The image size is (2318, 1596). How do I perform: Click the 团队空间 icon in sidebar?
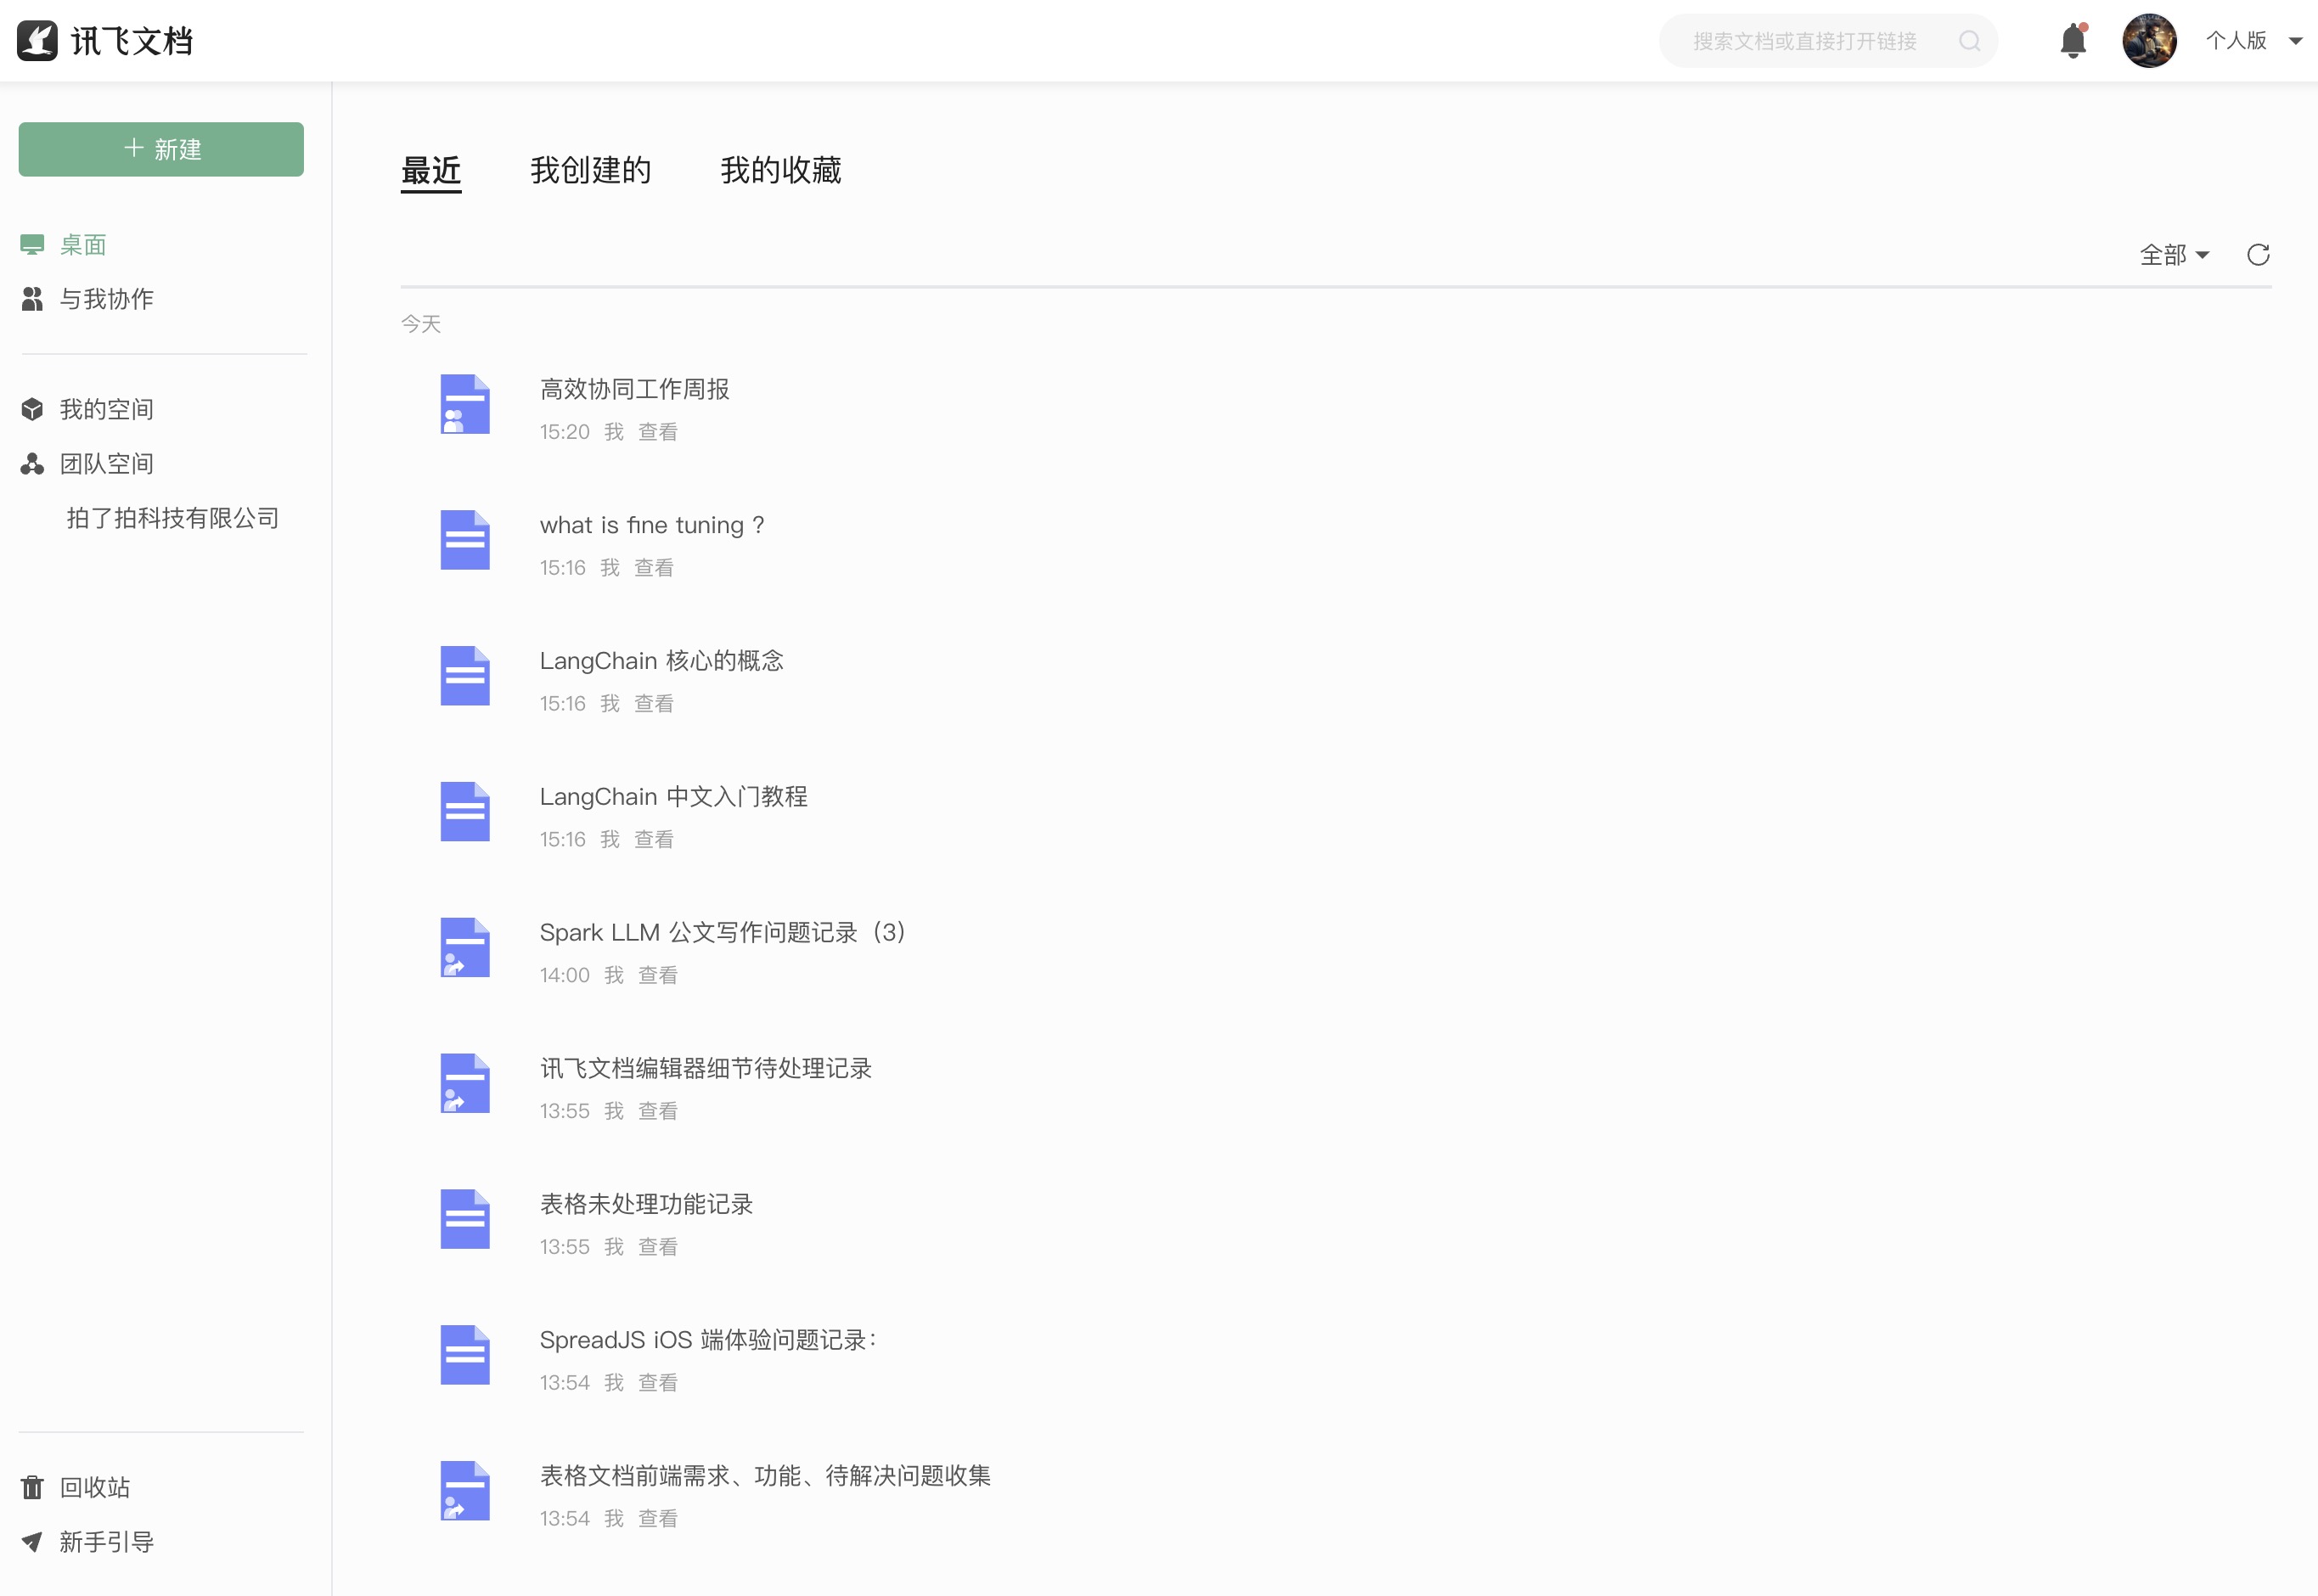tap(32, 464)
